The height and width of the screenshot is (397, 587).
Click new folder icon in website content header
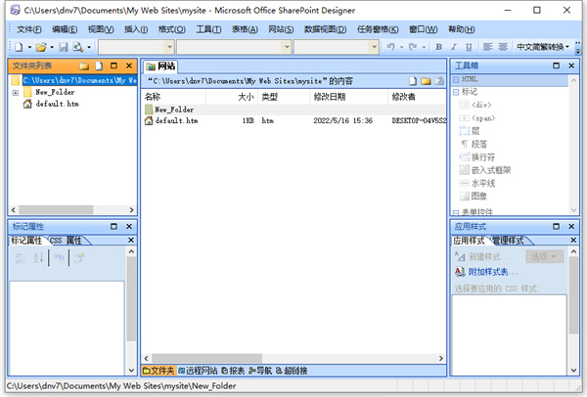click(x=426, y=81)
